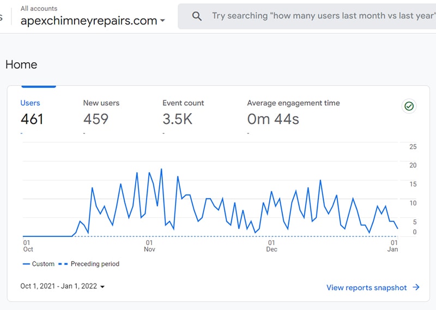Open the View reports snapshot link

coord(366,288)
